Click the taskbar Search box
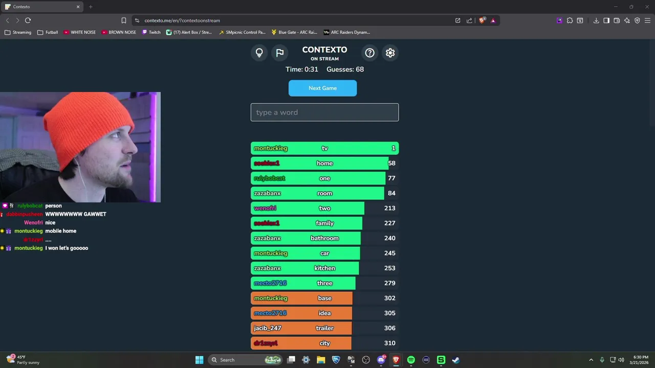 (246, 360)
